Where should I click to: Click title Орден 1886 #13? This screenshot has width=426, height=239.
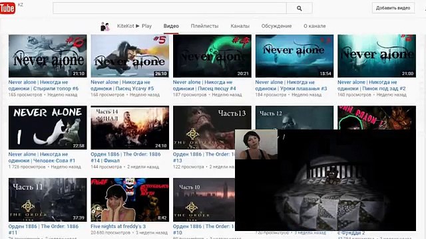(x=204, y=157)
